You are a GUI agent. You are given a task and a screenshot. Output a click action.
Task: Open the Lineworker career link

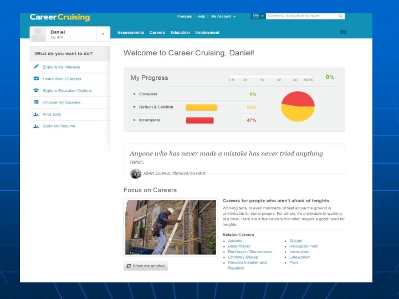[x=299, y=257]
